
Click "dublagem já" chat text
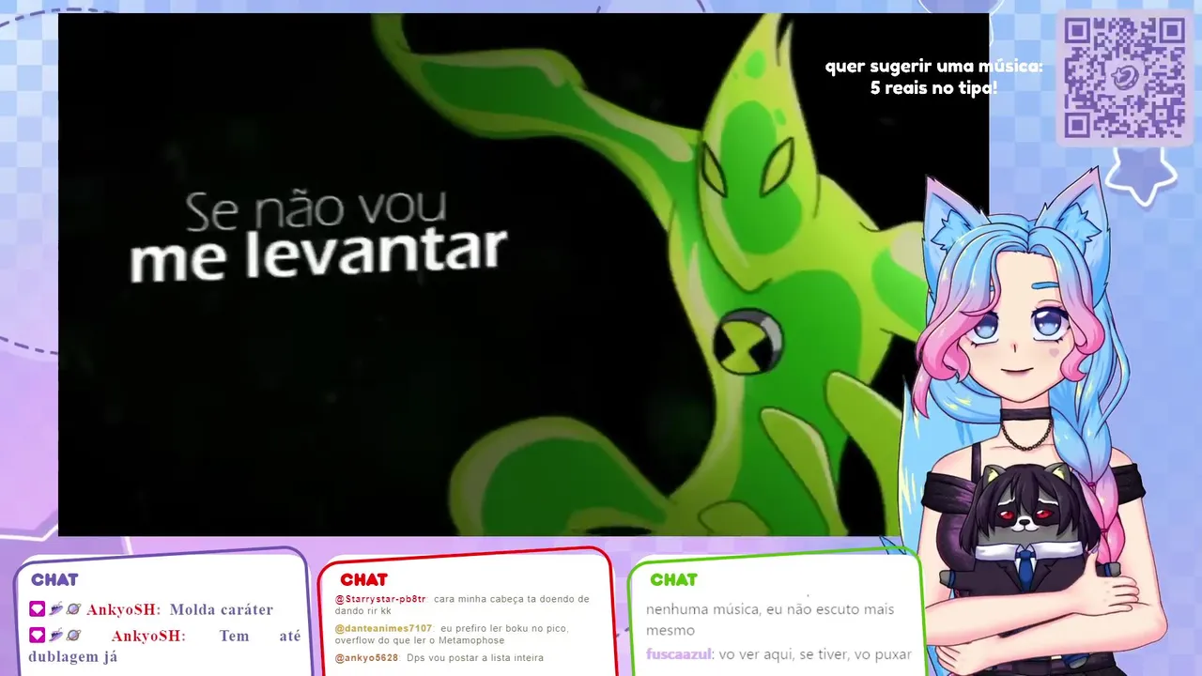73,656
